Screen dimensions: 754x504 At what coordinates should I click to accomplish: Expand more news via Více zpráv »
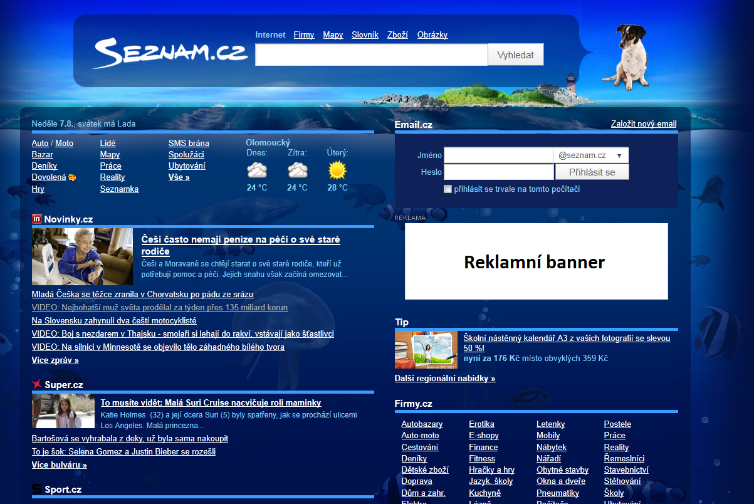pyautogui.click(x=55, y=360)
